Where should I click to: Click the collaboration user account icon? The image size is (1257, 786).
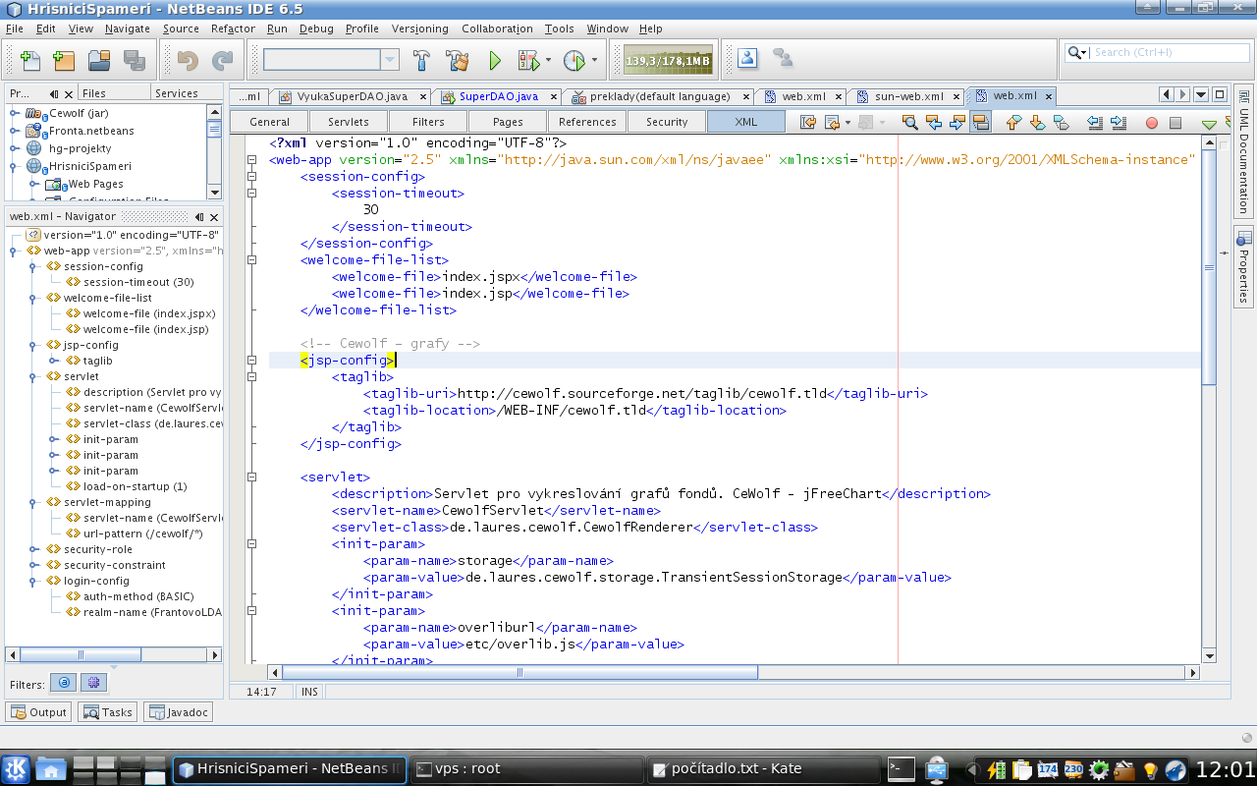click(x=748, y=59)
